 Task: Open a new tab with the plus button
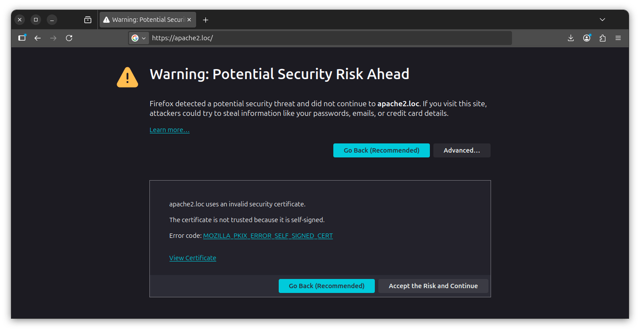point(206,20)
